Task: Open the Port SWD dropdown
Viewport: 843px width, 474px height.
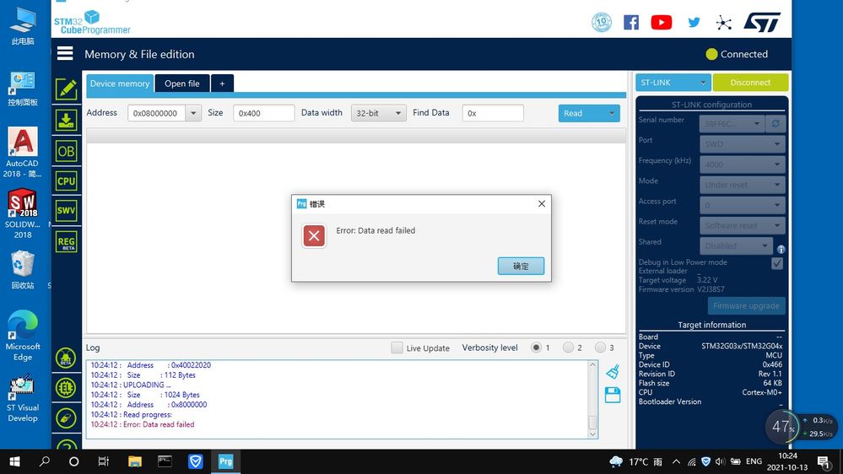Action: [x=742, y=144]
